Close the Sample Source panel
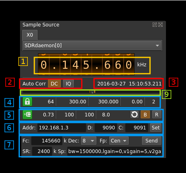186x173 pixels. point(161,25)
